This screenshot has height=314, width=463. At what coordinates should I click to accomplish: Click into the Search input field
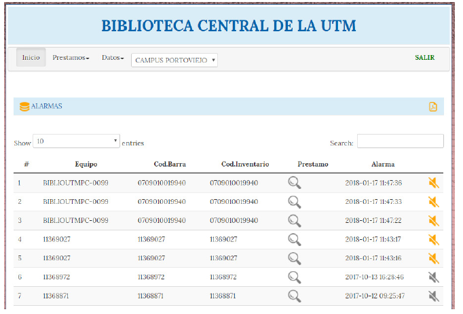[400, 141]
